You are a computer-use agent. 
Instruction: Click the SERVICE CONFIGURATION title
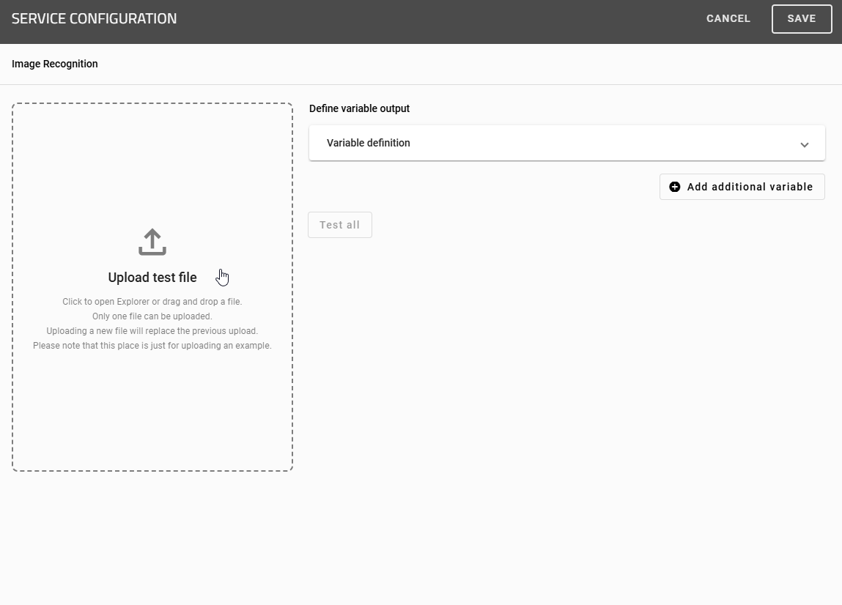(x=94, y=18)
